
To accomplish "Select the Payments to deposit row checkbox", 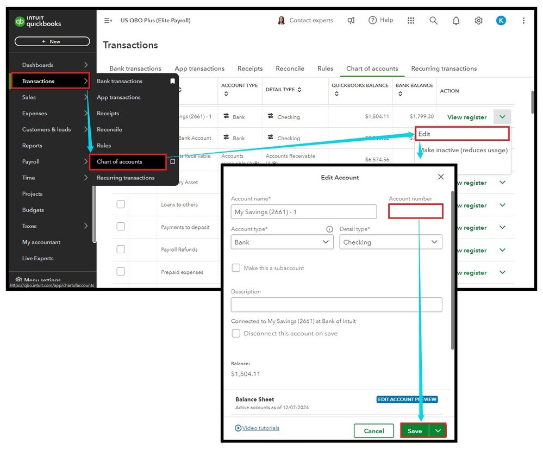I will click(x=121, y=227).
